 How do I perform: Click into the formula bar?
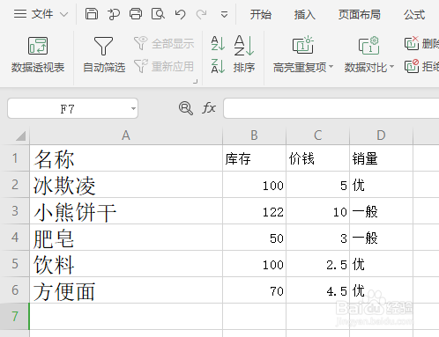pos(331,108)
